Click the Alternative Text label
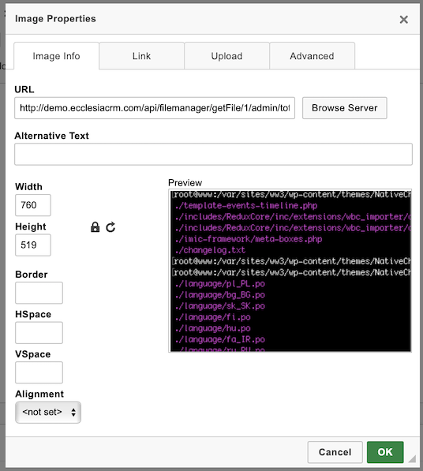Image resolution: width=423 pixels, height=471 pixels. 51,136
